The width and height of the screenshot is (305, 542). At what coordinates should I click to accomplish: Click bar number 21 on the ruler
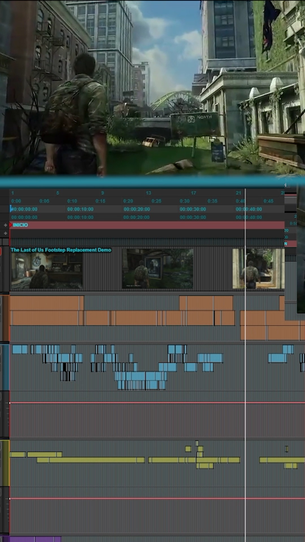239,193
